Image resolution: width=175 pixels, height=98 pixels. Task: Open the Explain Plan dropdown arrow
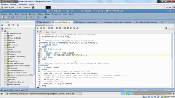[x=47, y=28]
